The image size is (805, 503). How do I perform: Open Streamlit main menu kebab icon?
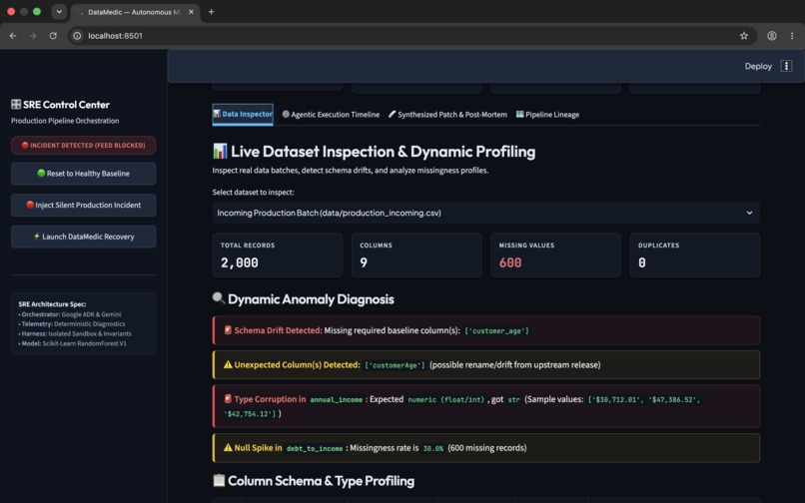[786, 66]
